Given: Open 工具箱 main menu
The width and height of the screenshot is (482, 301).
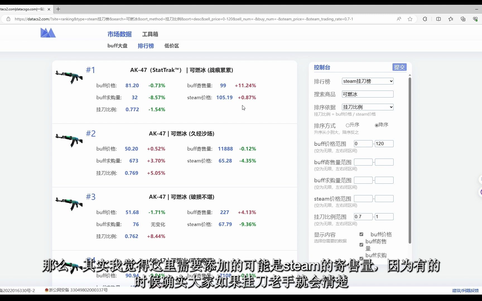Looking at the screenshot, I should (150, 34).
